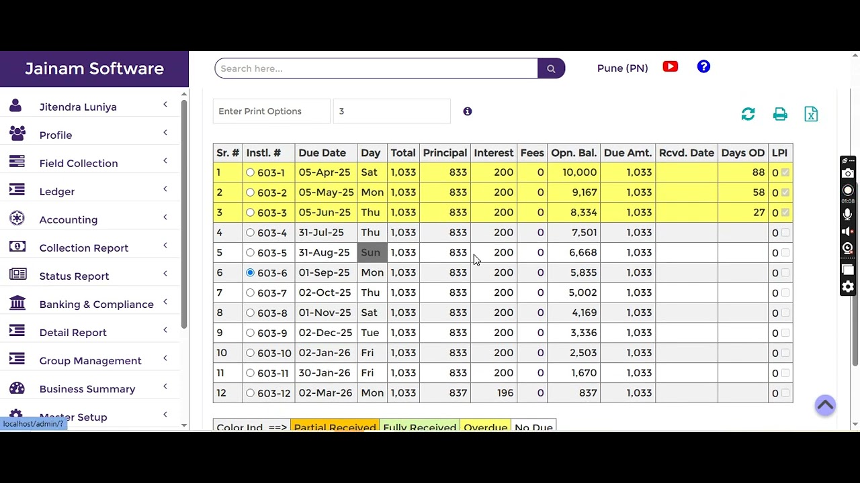
Task: Select the radio button for installment 603-7
Action: point(250,292)
